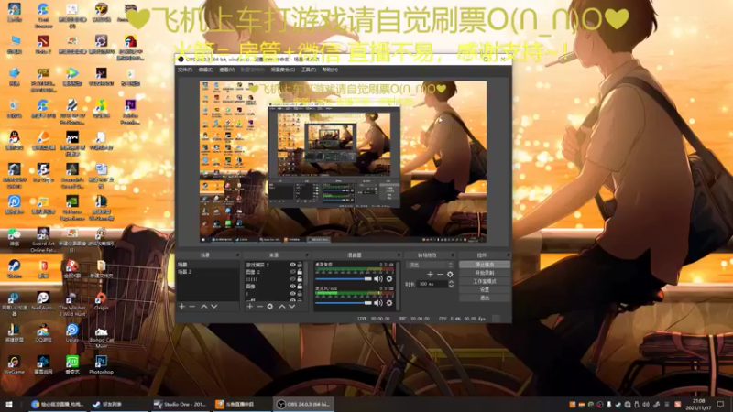Open the 微信 desktop shortcut

[14, 237]
